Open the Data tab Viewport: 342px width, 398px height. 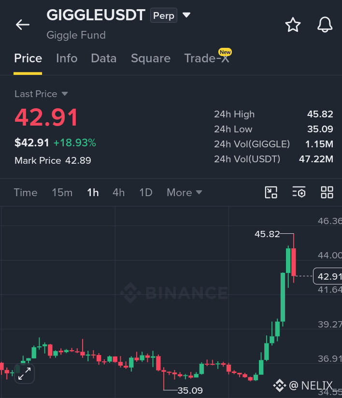click(103, 58)
